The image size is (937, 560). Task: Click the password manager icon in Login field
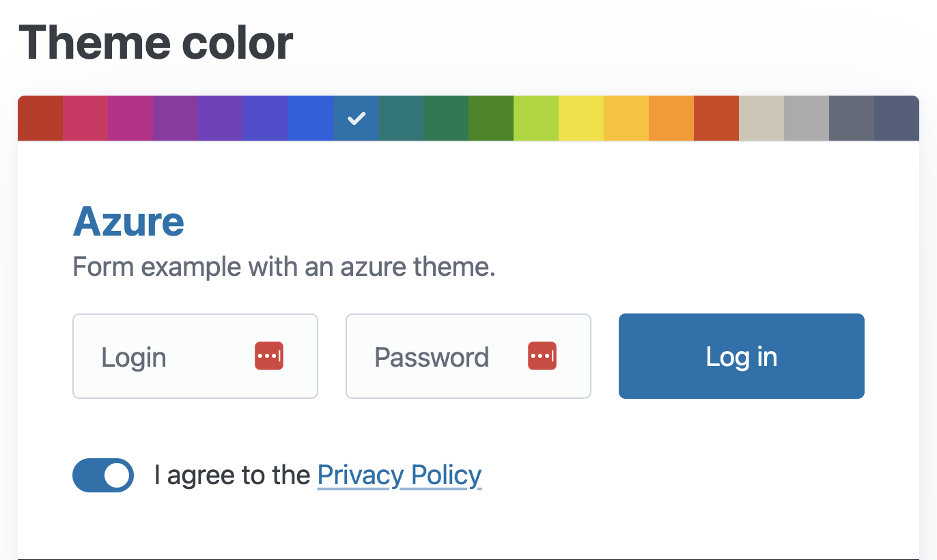coord(268,355)
